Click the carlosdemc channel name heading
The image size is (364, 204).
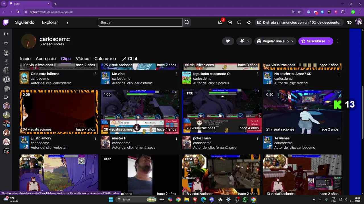pyautogui.click(x=55, y=39)
